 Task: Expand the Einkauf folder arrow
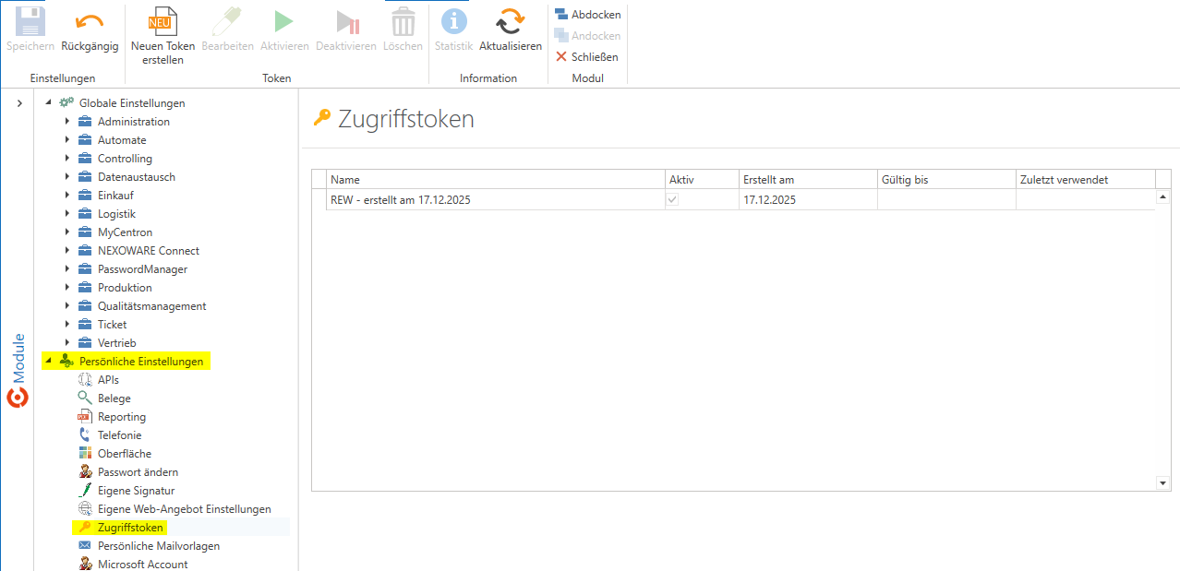(67, 196)
